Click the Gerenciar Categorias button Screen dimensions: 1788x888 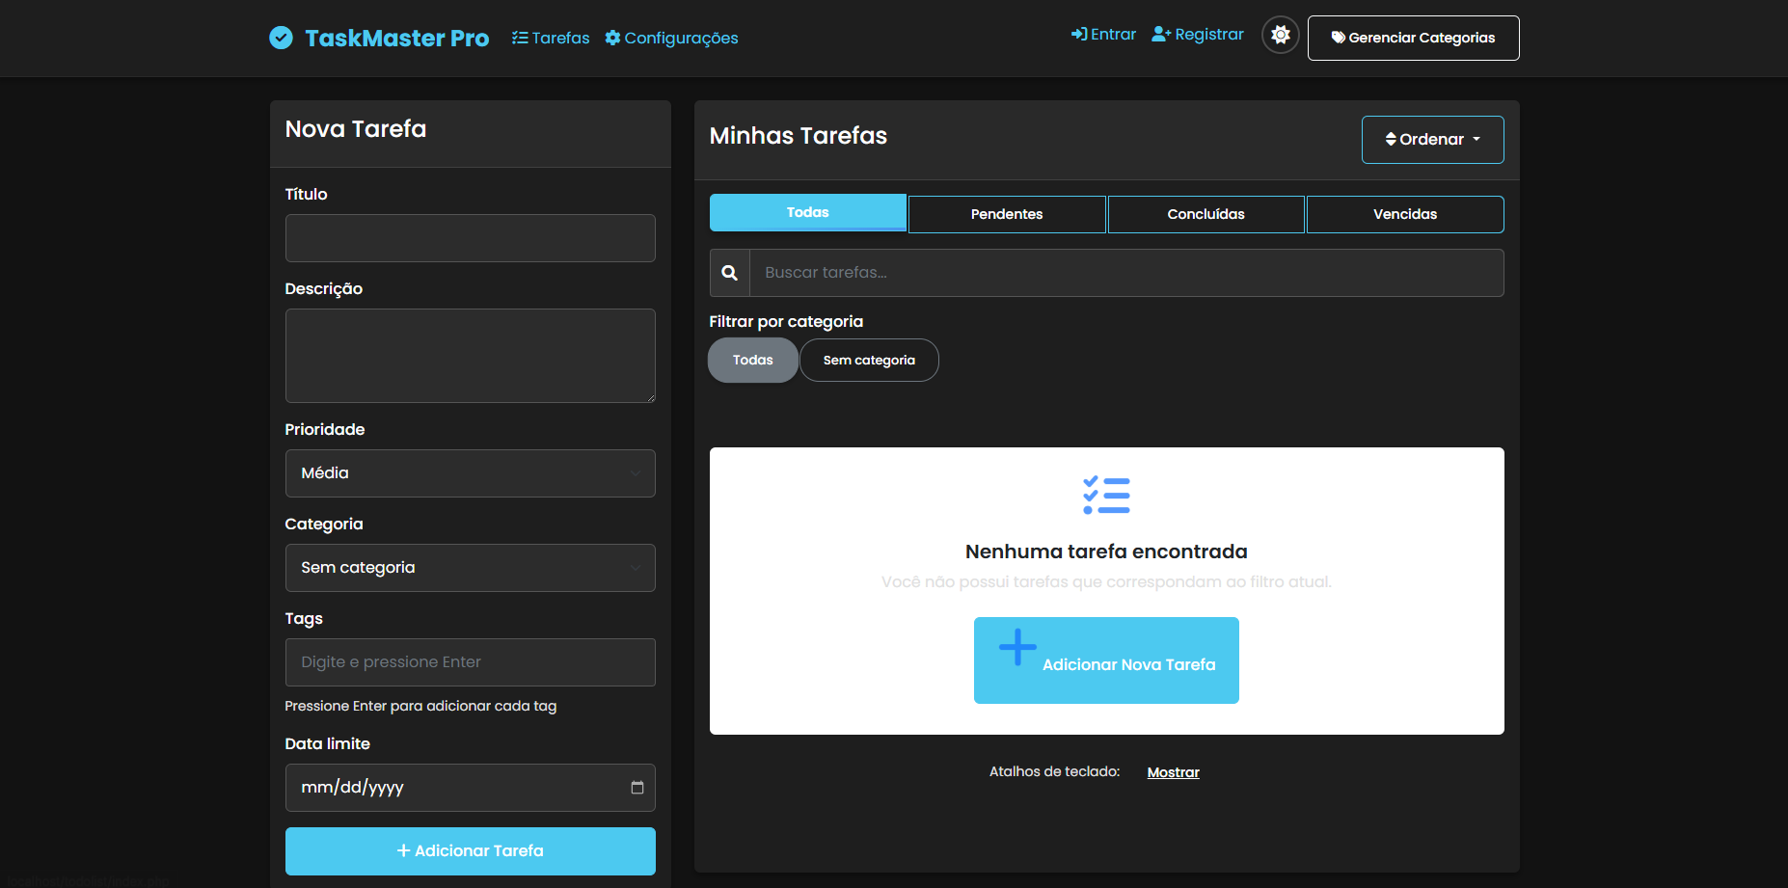tap(1413, 38)
